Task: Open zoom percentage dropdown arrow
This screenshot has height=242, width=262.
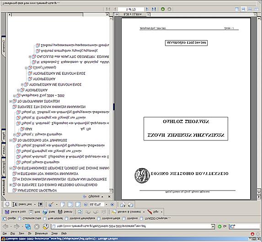Action: [107, 204]
